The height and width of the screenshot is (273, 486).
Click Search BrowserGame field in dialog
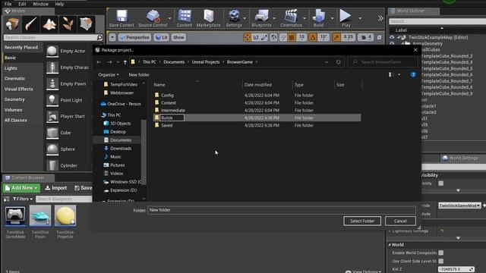click(x=383, y=62)
